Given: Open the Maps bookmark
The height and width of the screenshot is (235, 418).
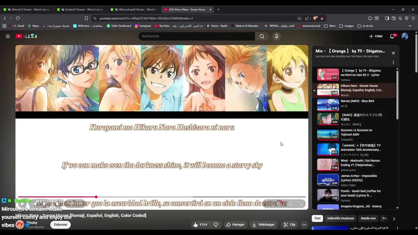Looking at the screenshot, I should click(33, 26).
